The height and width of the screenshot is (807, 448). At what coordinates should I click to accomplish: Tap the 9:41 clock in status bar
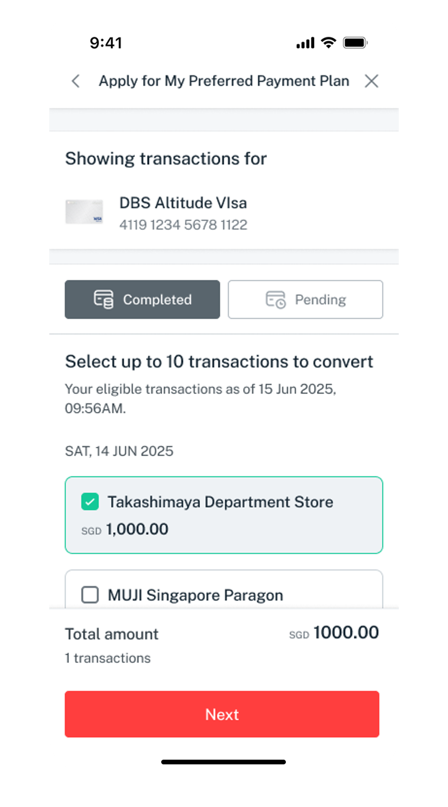pos(106,43)
